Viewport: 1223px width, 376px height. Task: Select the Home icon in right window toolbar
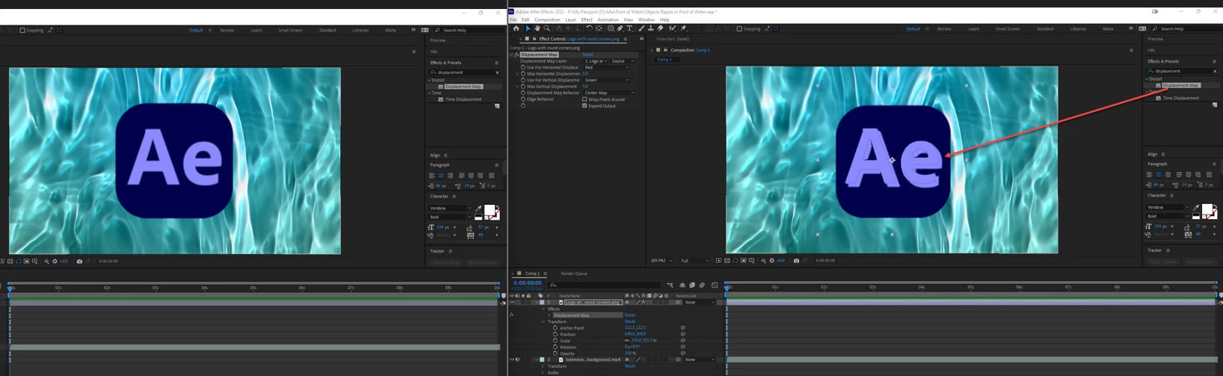[516, 28]
